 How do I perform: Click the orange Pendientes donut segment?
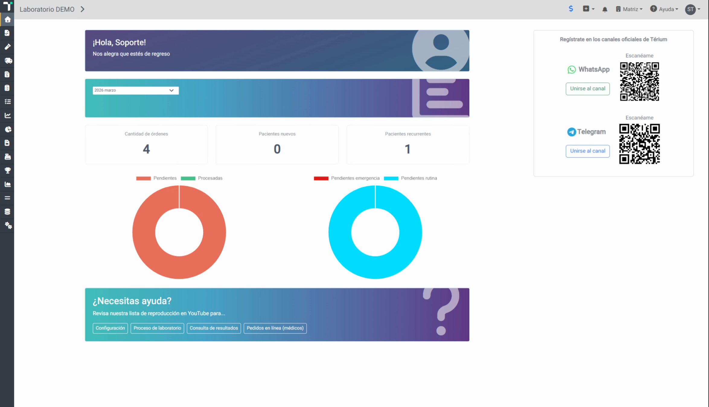pos(179,268)
